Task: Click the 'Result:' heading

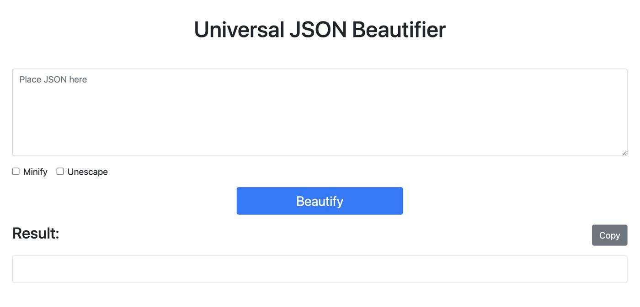Action: 36,233
